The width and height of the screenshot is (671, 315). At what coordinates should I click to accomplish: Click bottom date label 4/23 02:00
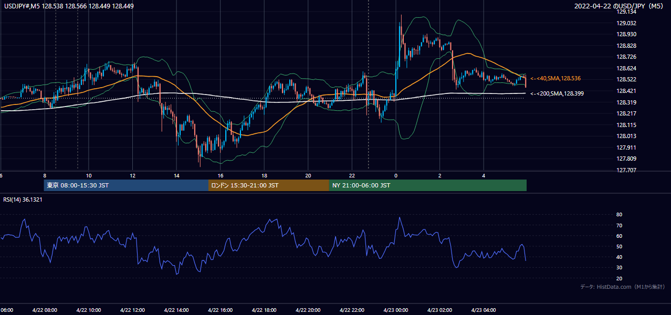[439, 310]
